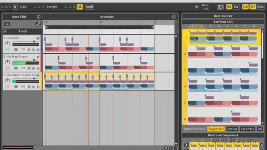Click round gray button on Dubstep Hi-Hat track
267x150 pixels.
point(16,87)
